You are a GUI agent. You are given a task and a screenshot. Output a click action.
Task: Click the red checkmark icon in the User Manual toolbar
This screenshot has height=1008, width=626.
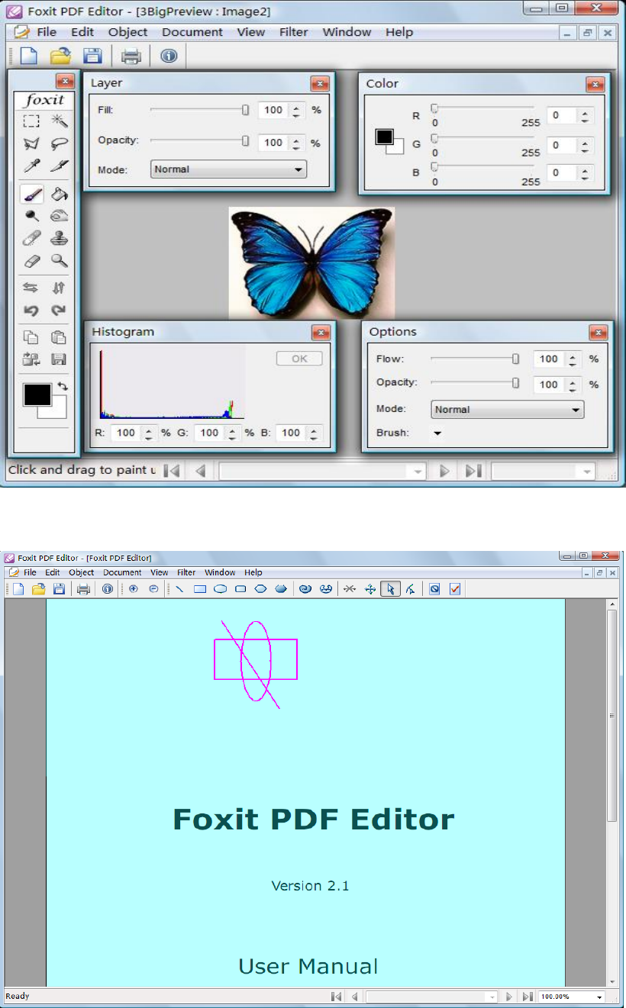[455, 588]
